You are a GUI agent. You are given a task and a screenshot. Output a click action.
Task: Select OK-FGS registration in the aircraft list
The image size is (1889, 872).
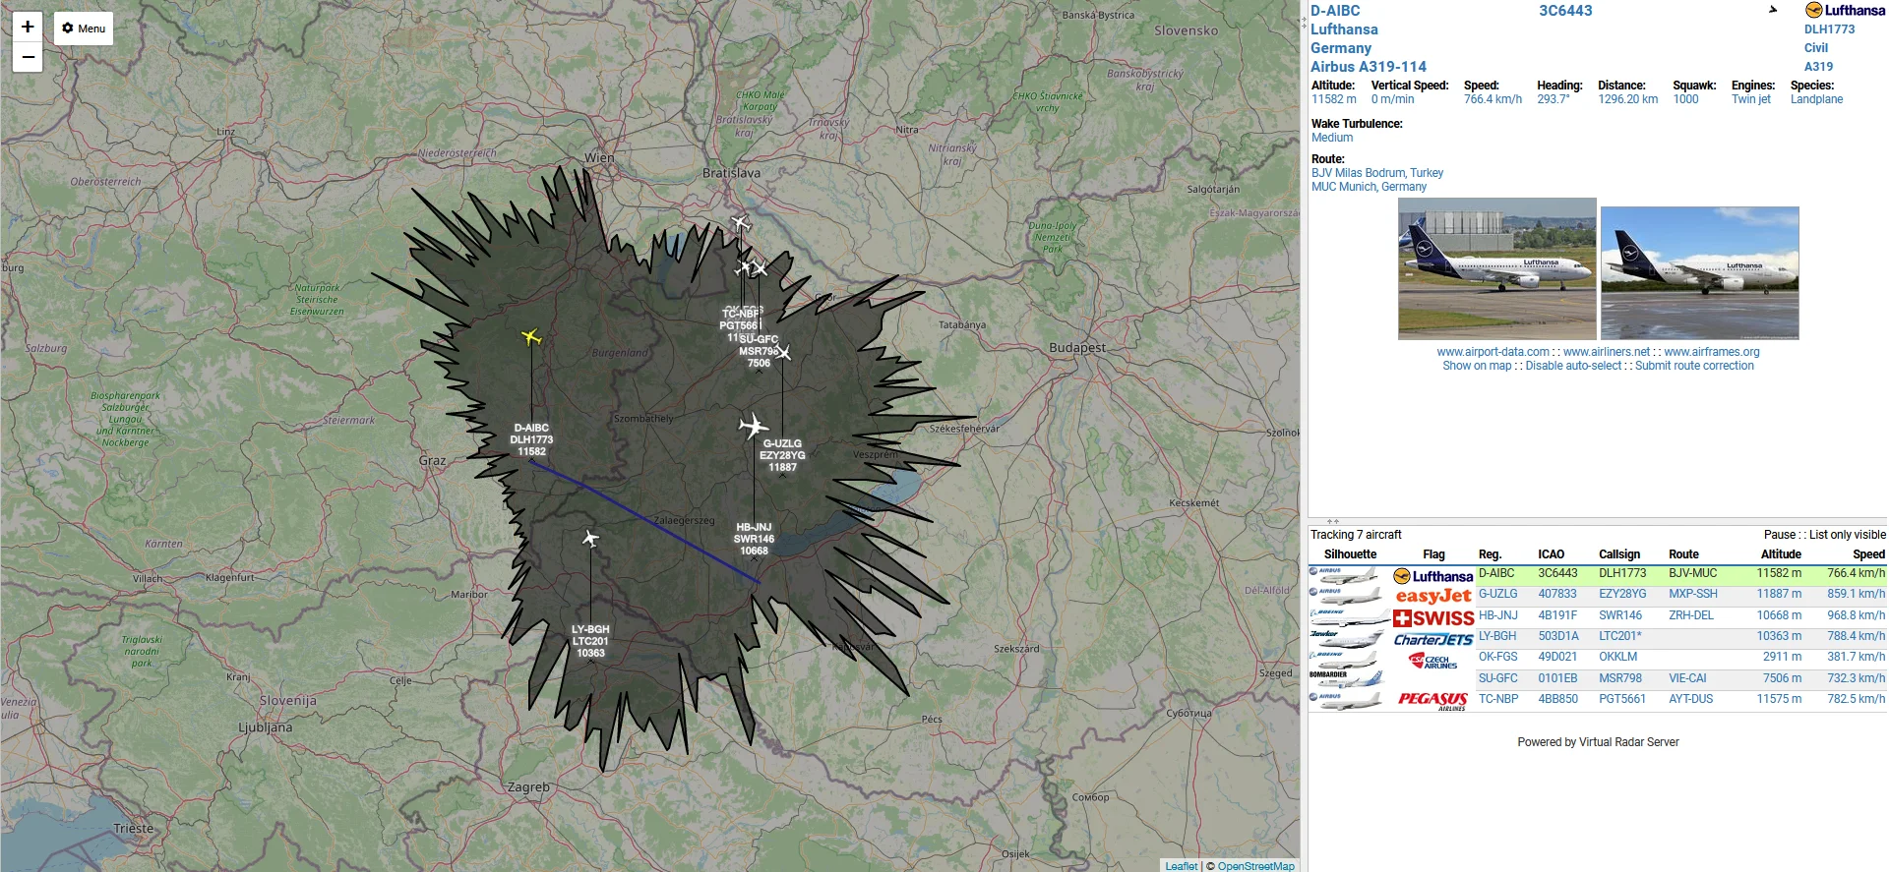point(1497,657)
